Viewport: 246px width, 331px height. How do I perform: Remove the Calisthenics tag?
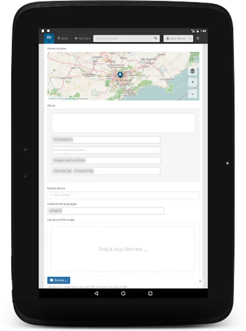[55, 140]
